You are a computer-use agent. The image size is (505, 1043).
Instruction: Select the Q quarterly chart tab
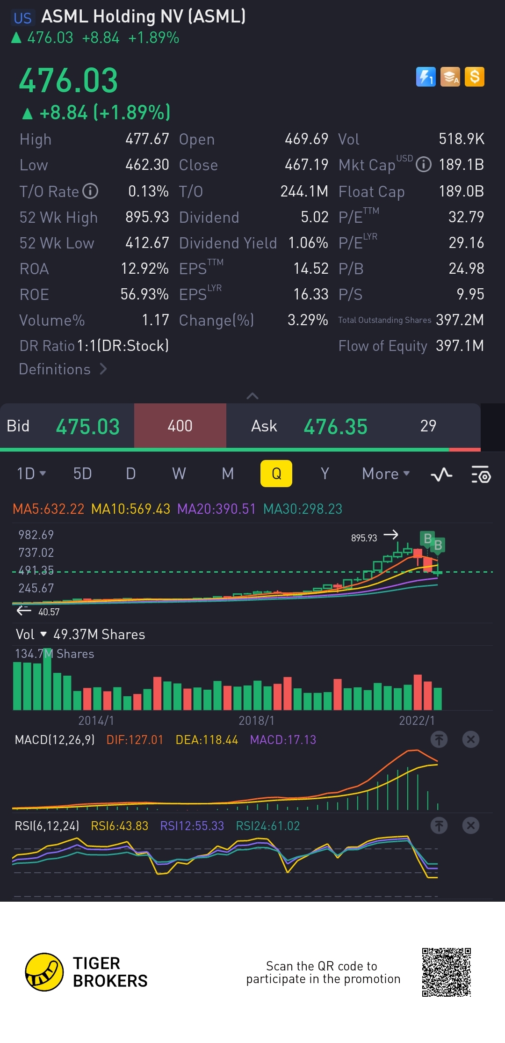[x=276, y=474]
